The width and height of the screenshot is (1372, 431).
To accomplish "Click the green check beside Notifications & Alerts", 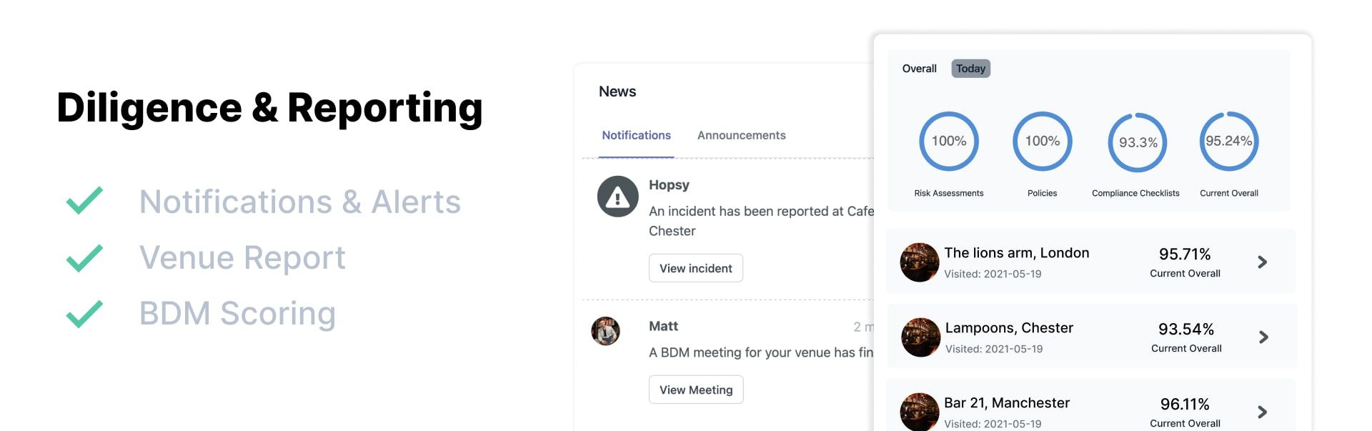I will 84,201.
